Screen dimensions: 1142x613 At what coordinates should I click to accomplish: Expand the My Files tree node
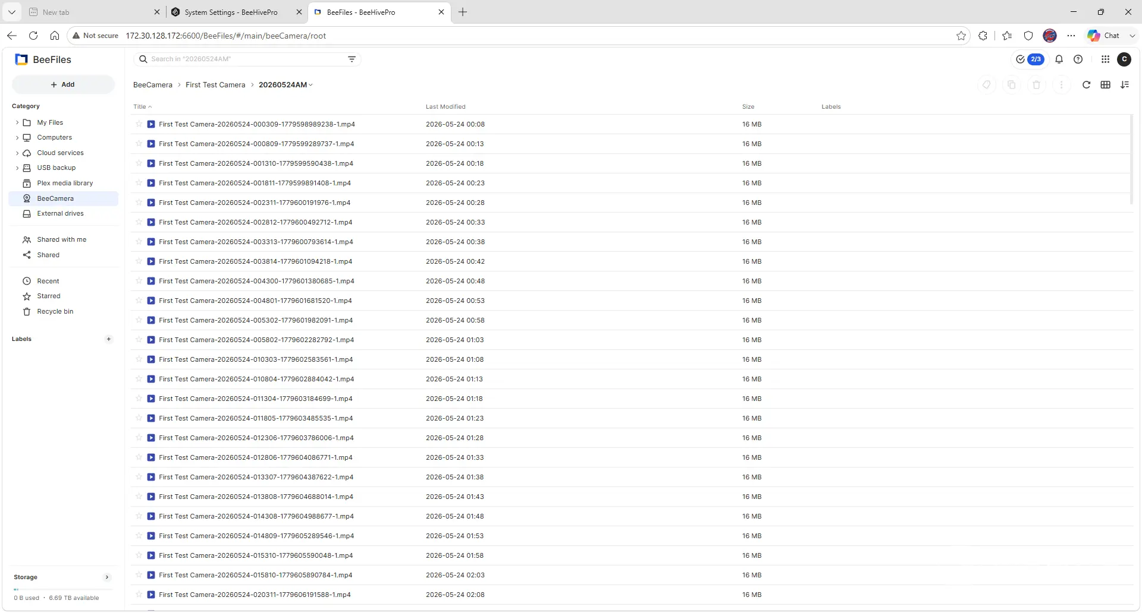coord(17,122)
